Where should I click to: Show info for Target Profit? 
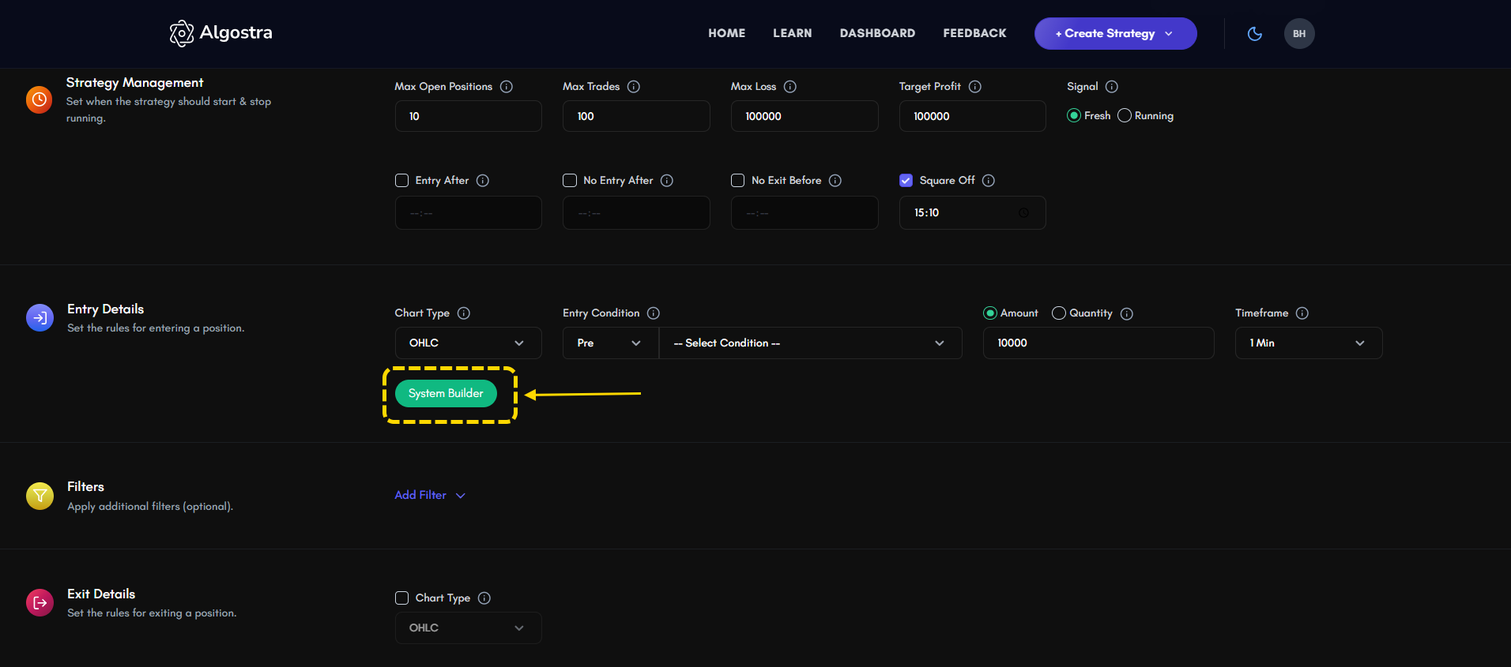pos(975,87)
